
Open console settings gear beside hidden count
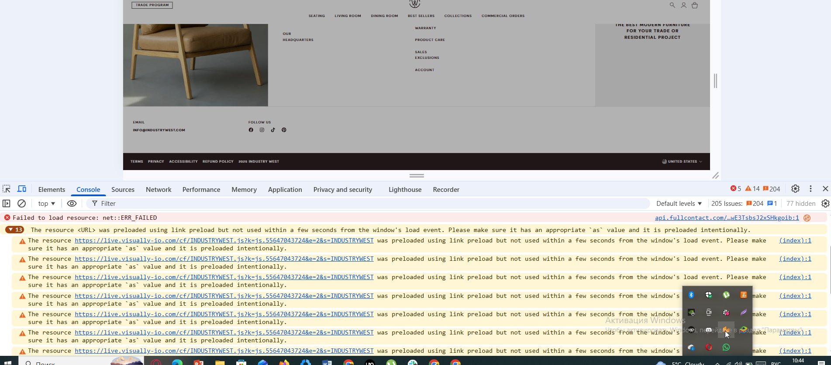[x=825, y=203]
